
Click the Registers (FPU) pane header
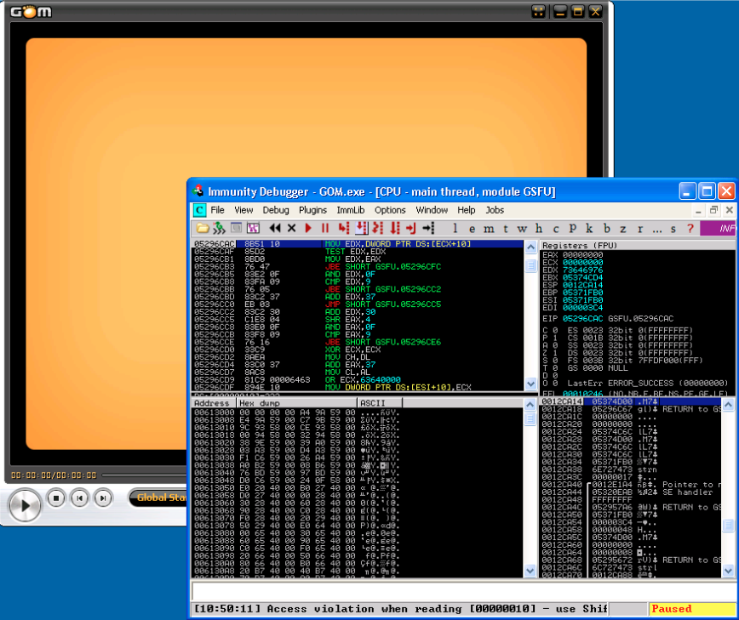637,245
